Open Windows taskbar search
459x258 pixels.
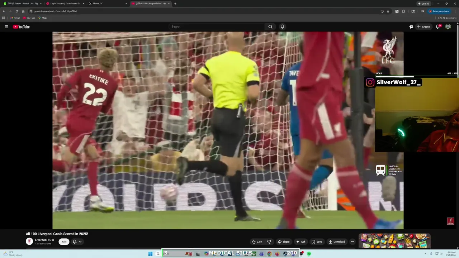[158, 254]
